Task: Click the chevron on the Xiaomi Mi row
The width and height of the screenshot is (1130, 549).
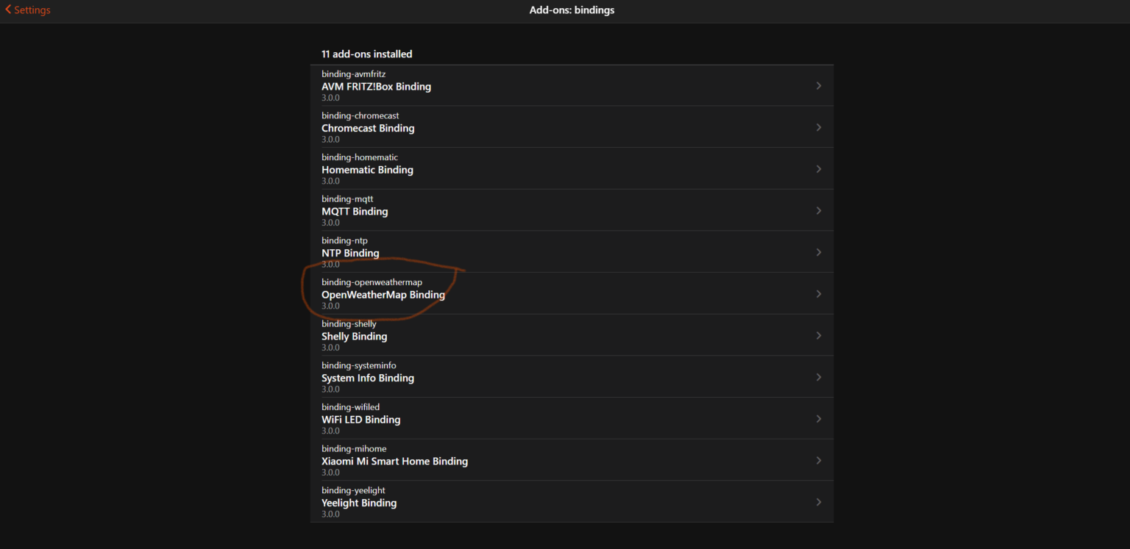Action: [x=819, y=461]
